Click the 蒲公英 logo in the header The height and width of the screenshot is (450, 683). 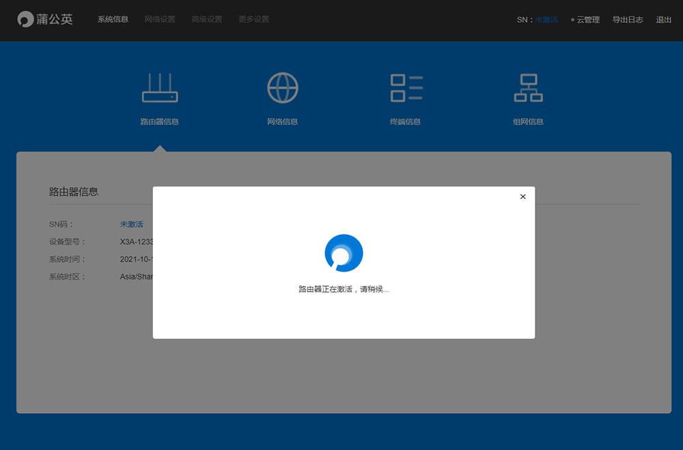(45, 19)
